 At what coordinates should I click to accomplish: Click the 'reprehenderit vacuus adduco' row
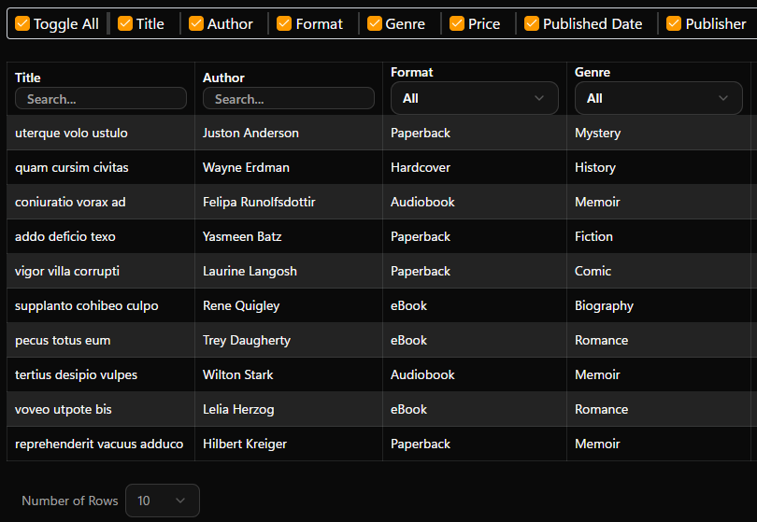(98, 444)
